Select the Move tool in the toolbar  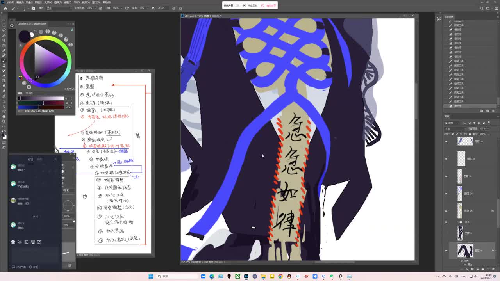pos(4,20)
